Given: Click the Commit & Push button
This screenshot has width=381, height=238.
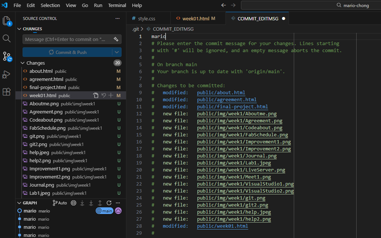Looking at the screenshot, I should pyautogui.click(x=68, y=52).
